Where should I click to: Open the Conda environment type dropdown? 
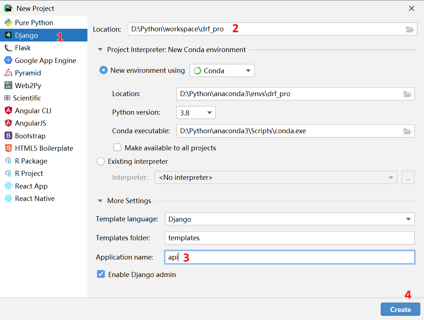tap(222, 71)
